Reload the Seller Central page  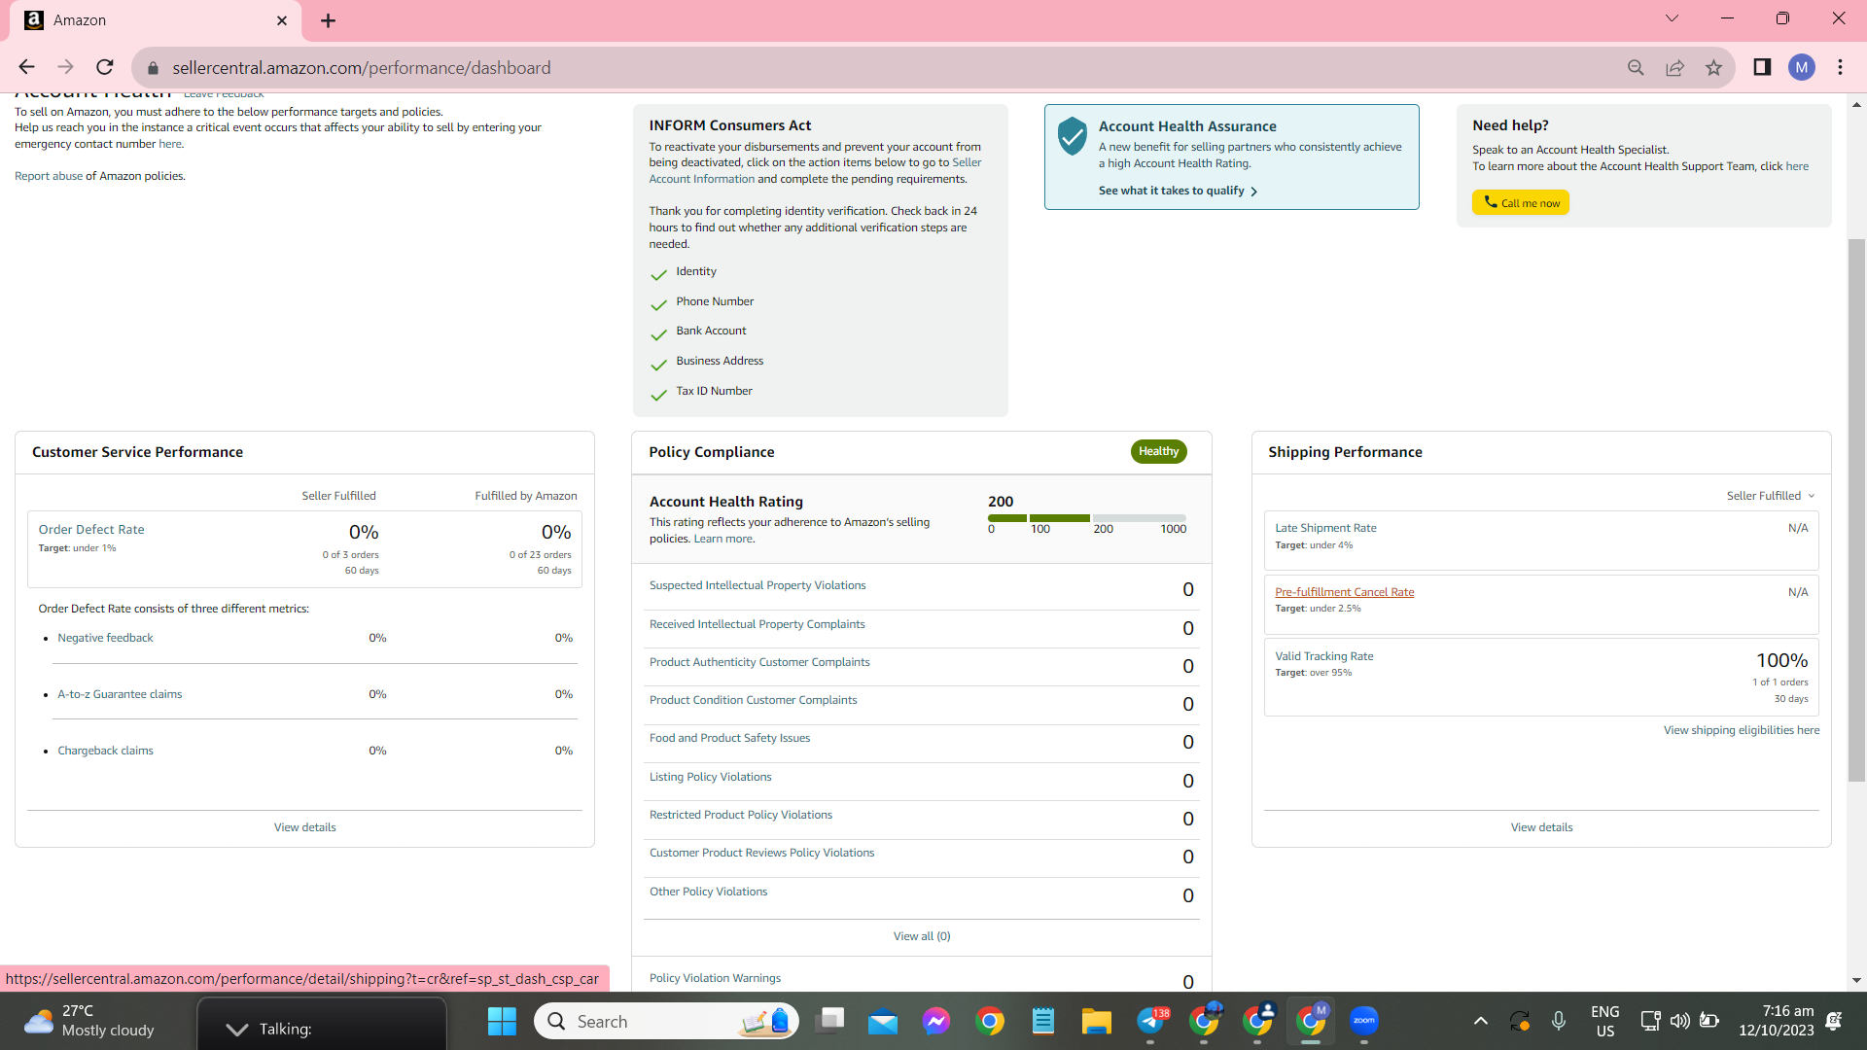(x=105, y=67)
